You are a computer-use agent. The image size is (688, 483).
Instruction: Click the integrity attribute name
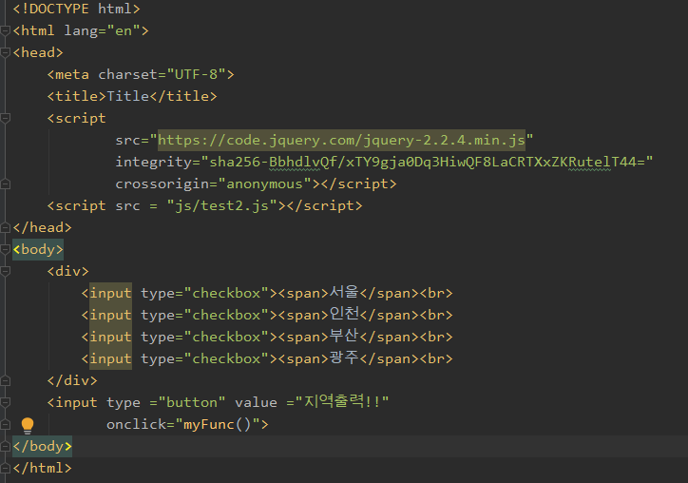[x=154, y=163]
